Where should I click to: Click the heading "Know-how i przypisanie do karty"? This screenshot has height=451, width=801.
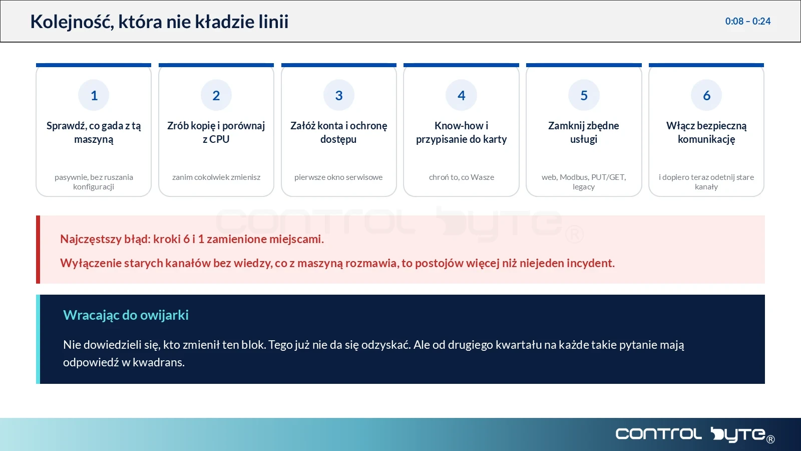tap(461, 132)
